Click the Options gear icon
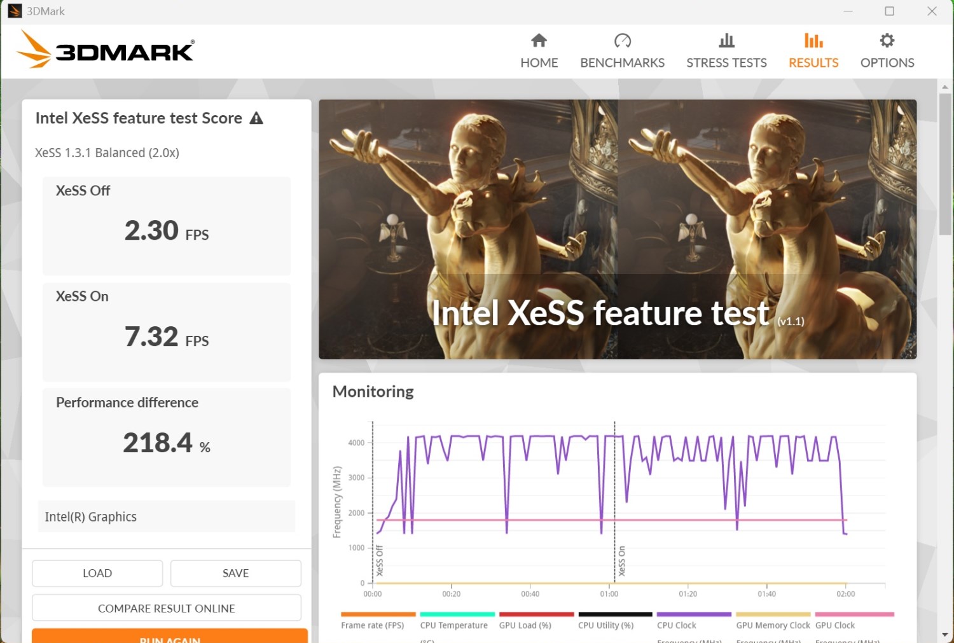954x643 pixels. (887, 41)
